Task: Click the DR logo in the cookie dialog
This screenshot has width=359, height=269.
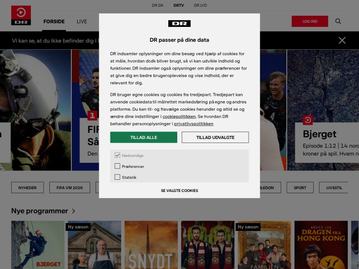Action: pos(179,24)
